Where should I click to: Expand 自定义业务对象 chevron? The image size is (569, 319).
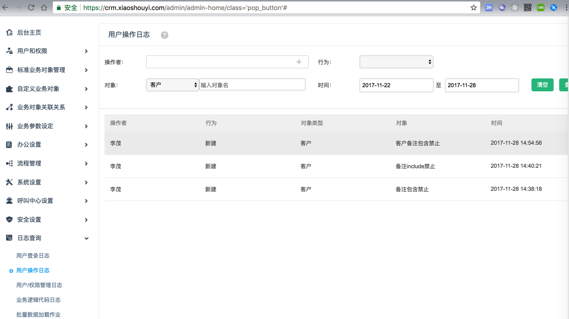(86, 89)
